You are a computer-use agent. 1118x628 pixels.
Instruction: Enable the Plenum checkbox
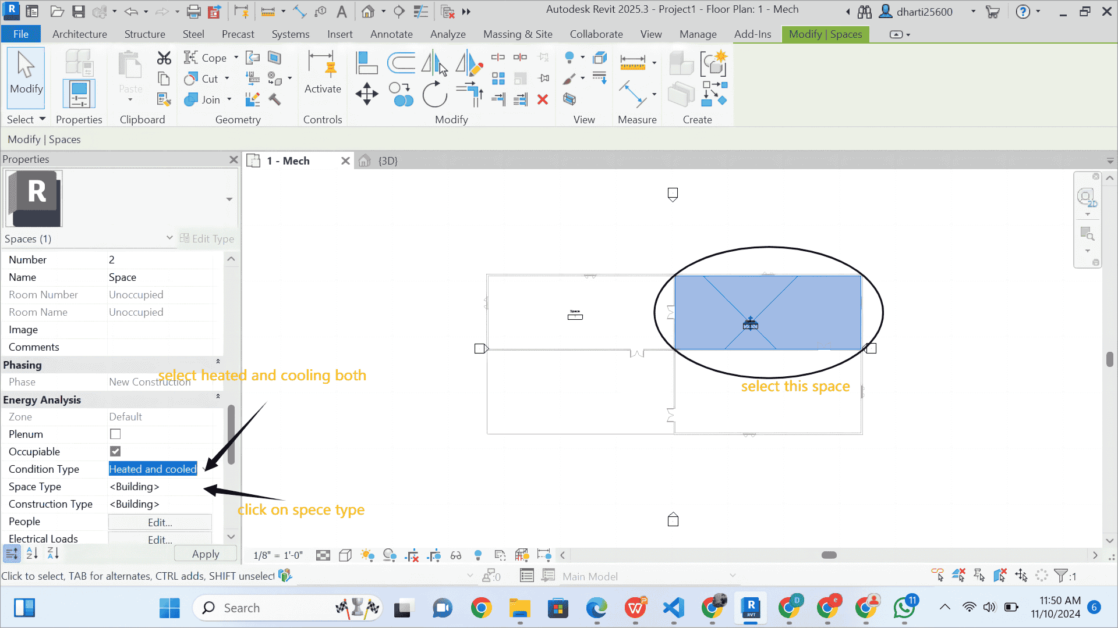[x=115, y=434]
